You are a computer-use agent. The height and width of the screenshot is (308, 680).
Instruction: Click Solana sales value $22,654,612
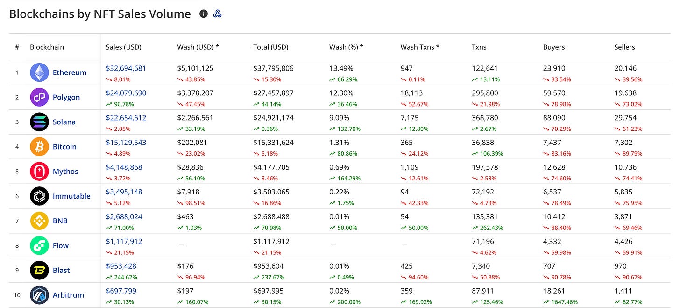pyautogui.click(x=126, y=118)
